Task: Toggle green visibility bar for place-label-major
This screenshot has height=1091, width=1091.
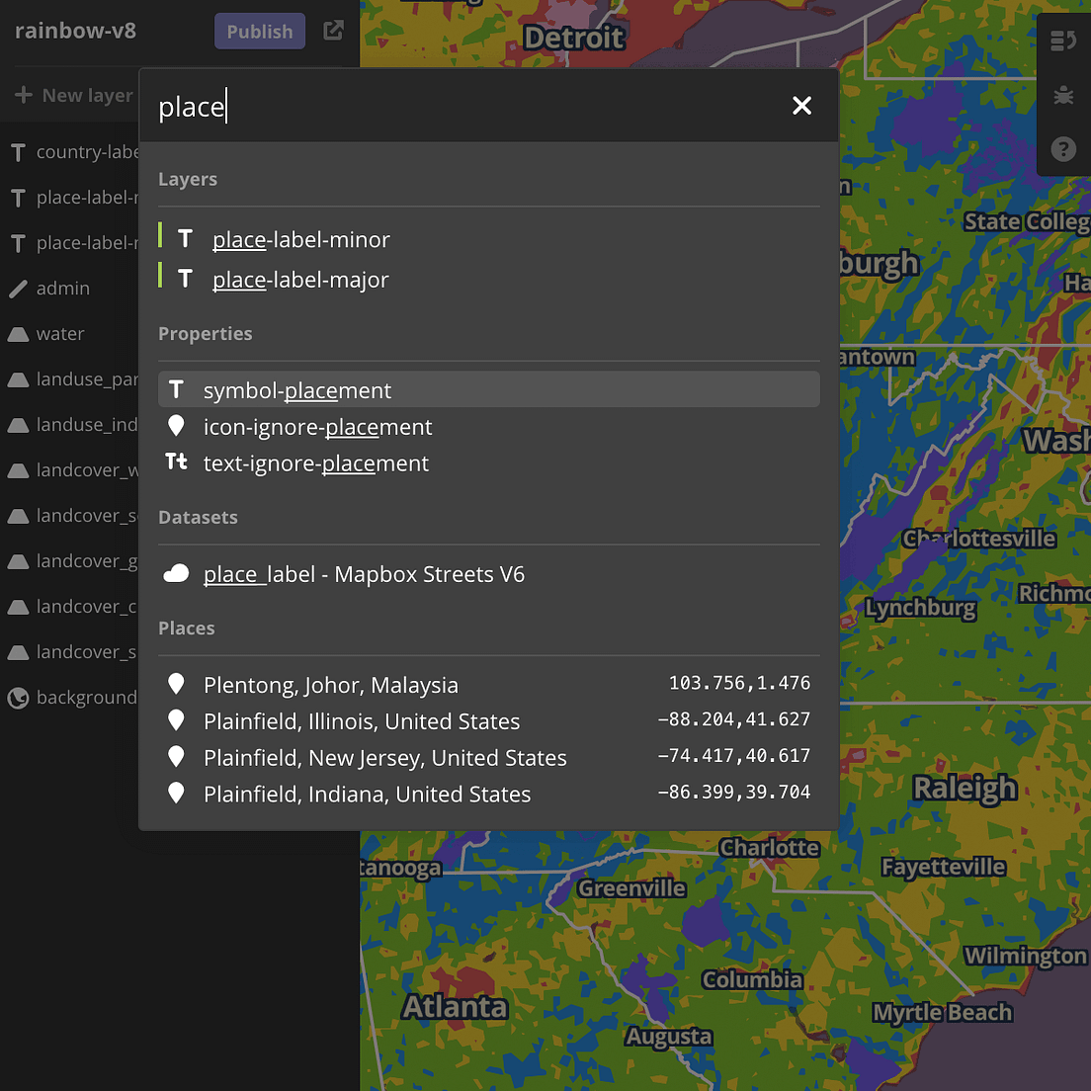Action: (x=162, y=279)
